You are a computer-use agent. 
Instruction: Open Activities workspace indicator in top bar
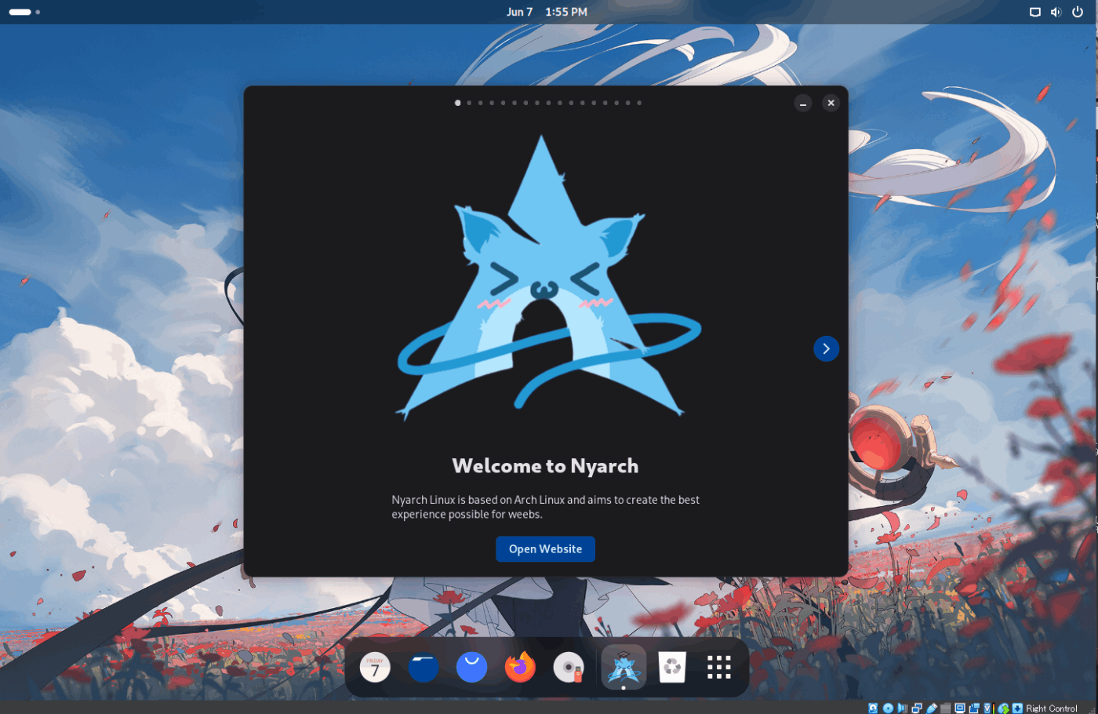24,12
